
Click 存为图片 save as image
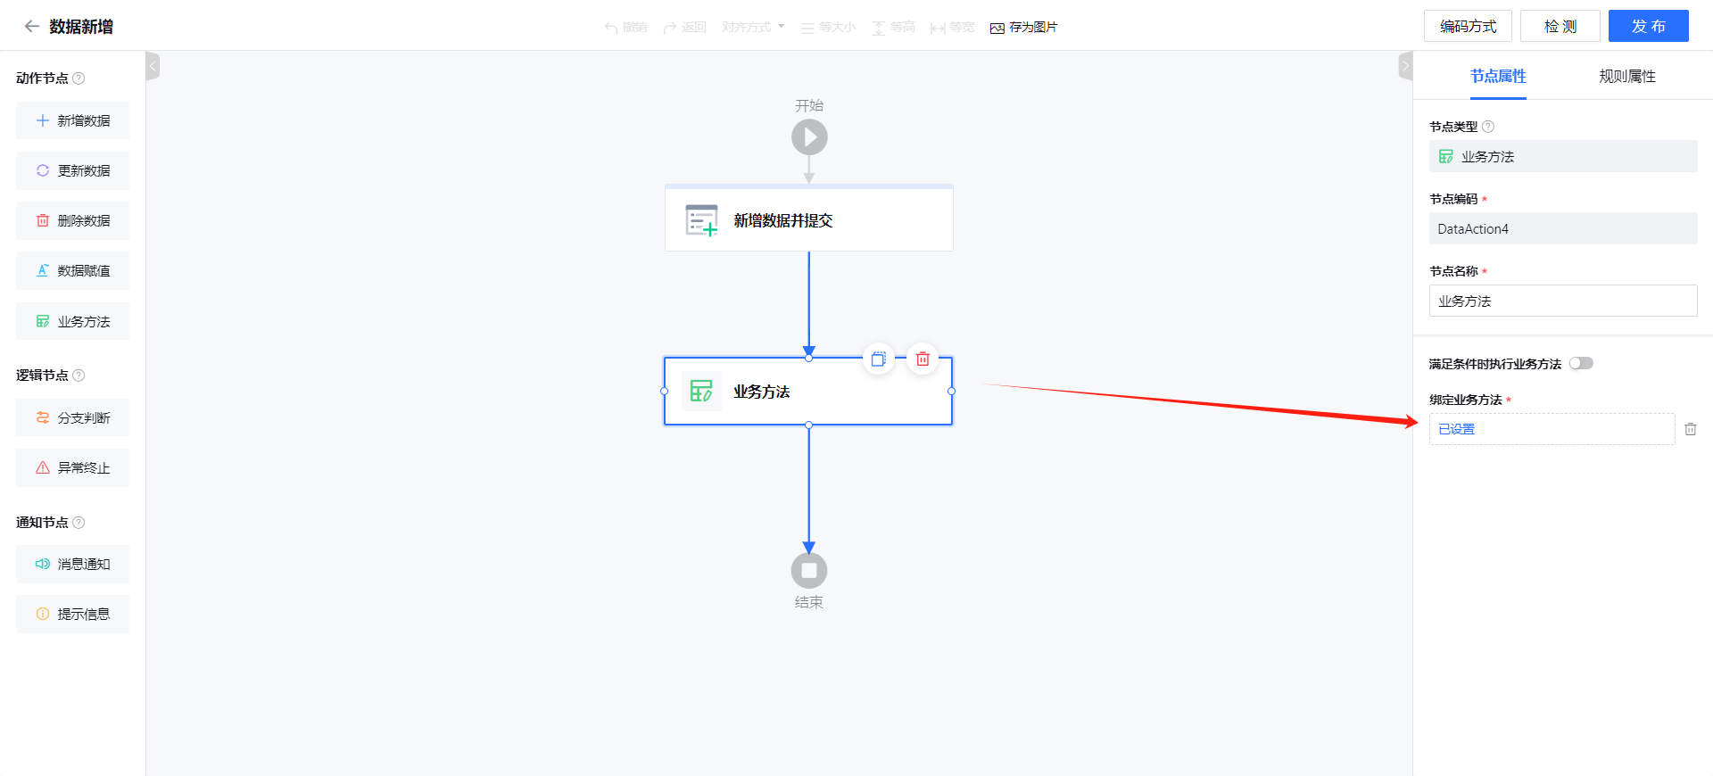(x=1023, y=28)
